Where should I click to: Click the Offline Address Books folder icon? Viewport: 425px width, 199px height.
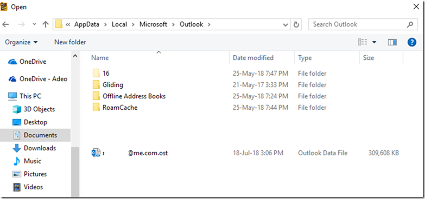coord(97,96)
